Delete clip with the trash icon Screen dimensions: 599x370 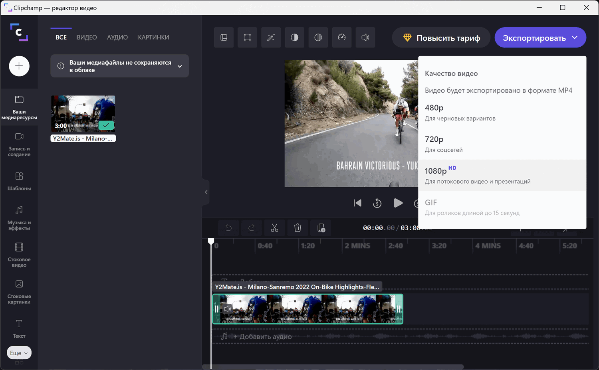click(298, 228)
